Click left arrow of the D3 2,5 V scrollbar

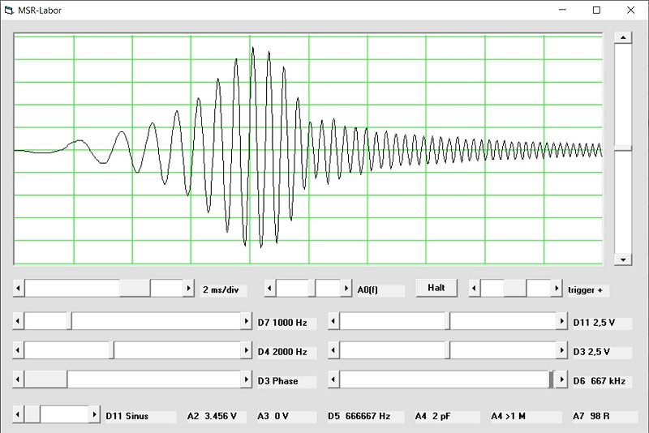pyautogui.click(x=333, y=351)
